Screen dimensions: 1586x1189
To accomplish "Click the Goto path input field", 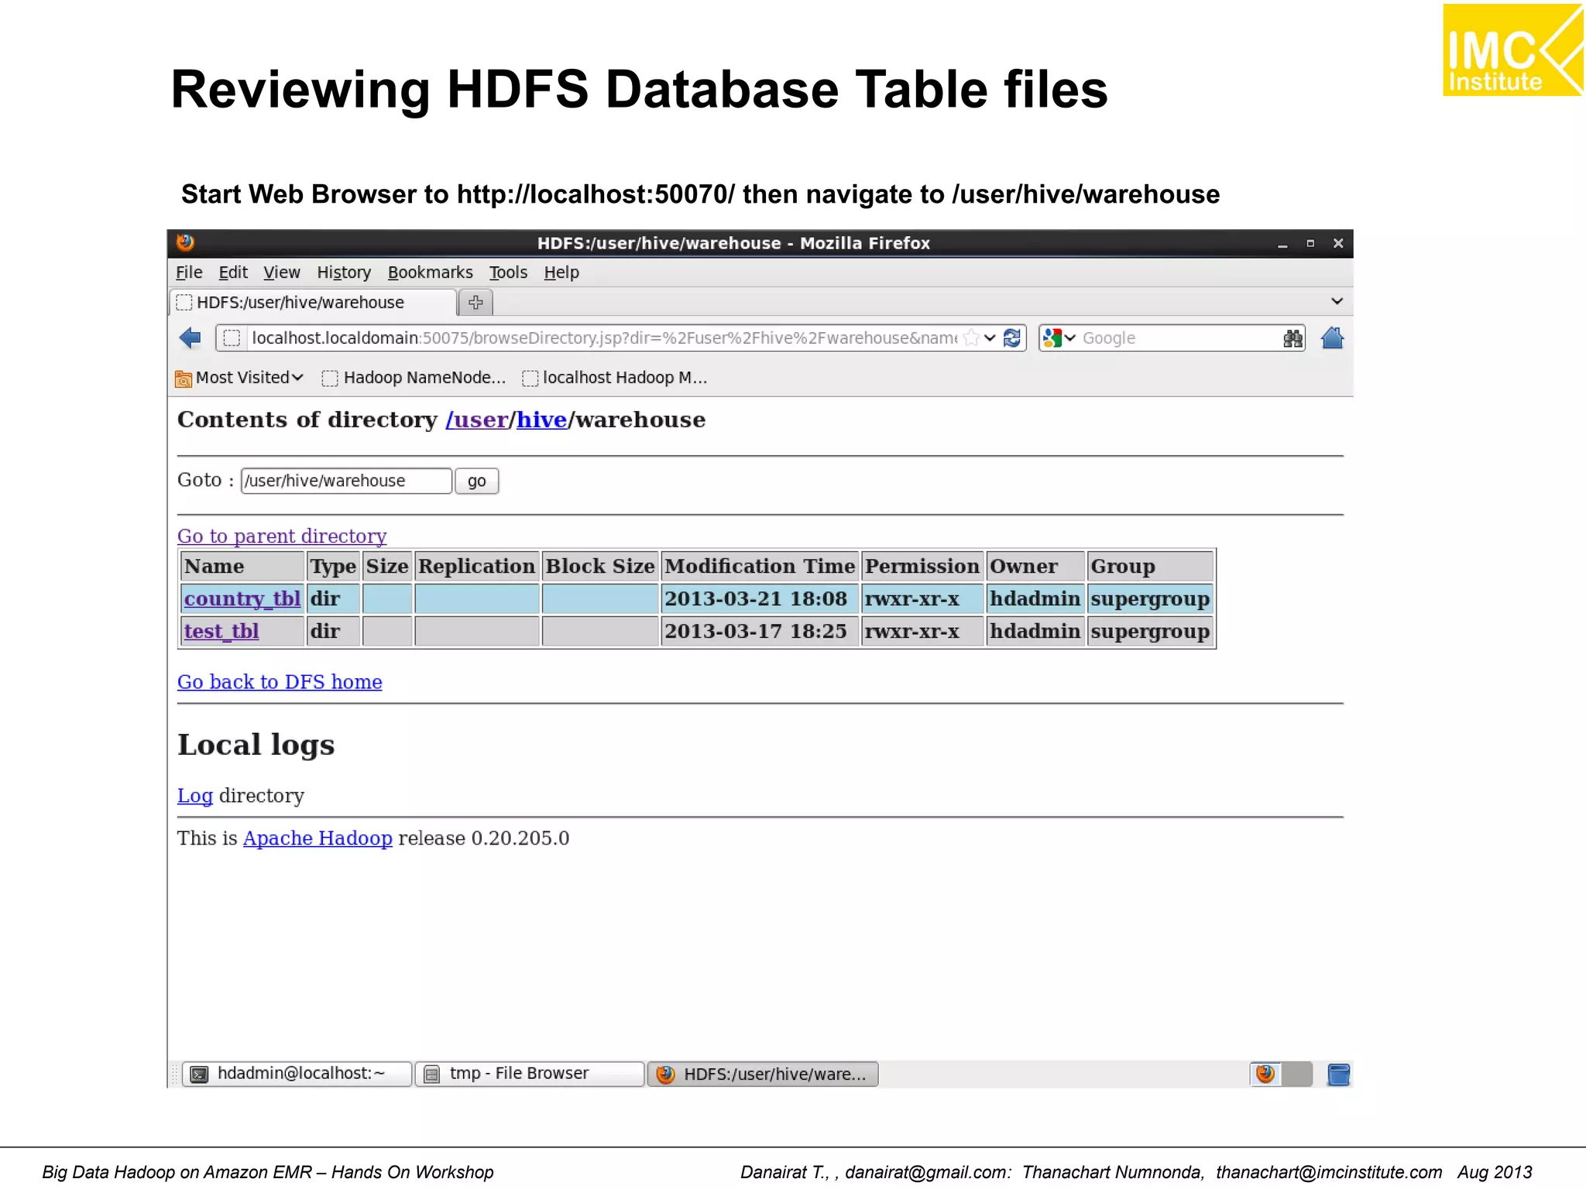I will pyautogui.click(x=346, y=481).
